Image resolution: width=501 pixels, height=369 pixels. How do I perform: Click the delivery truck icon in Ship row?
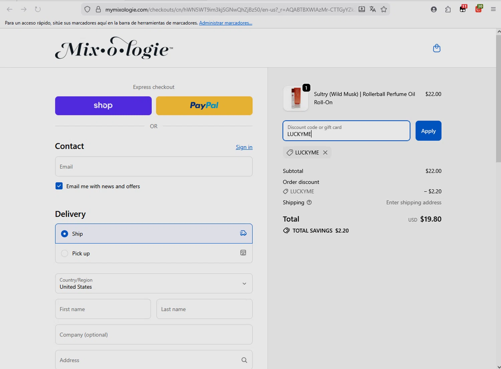243,233
